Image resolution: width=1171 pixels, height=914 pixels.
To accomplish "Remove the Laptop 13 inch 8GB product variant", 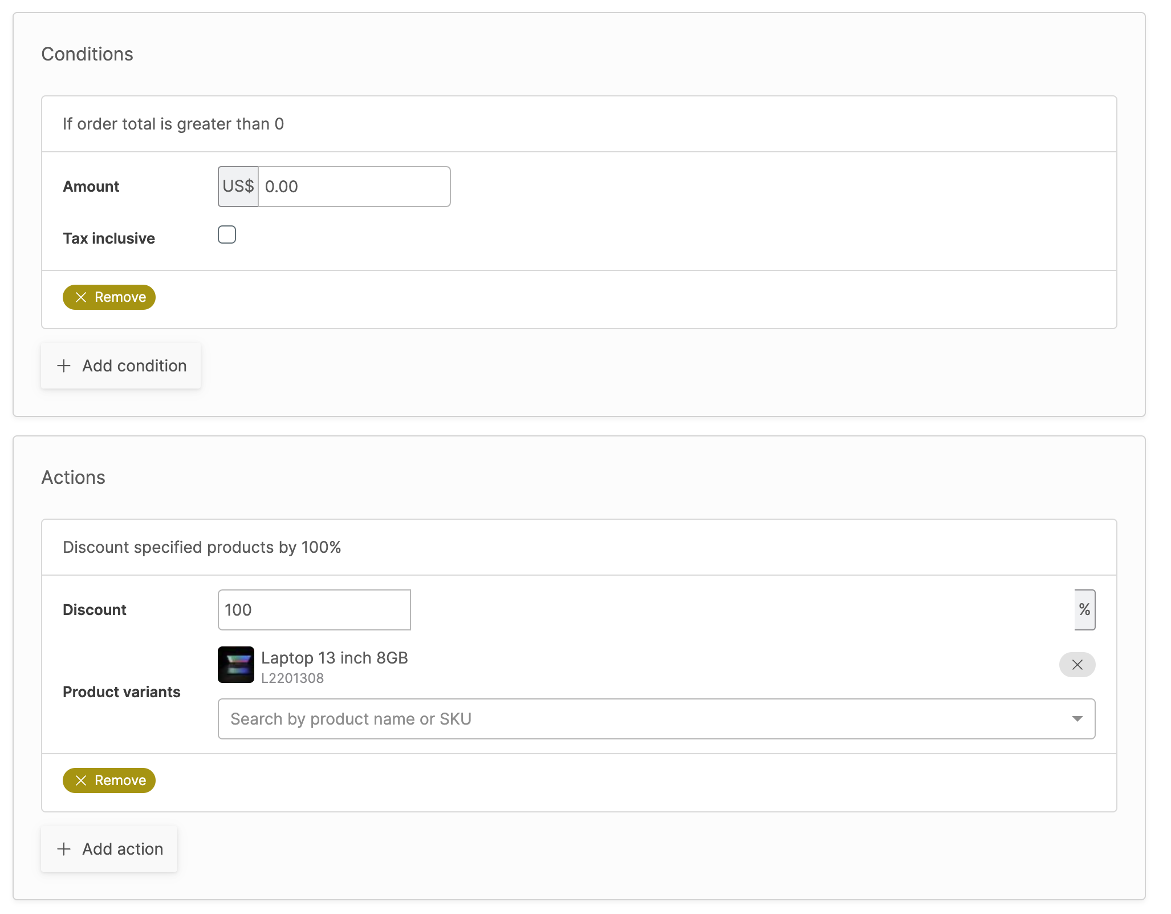I will pos(1077,665).
